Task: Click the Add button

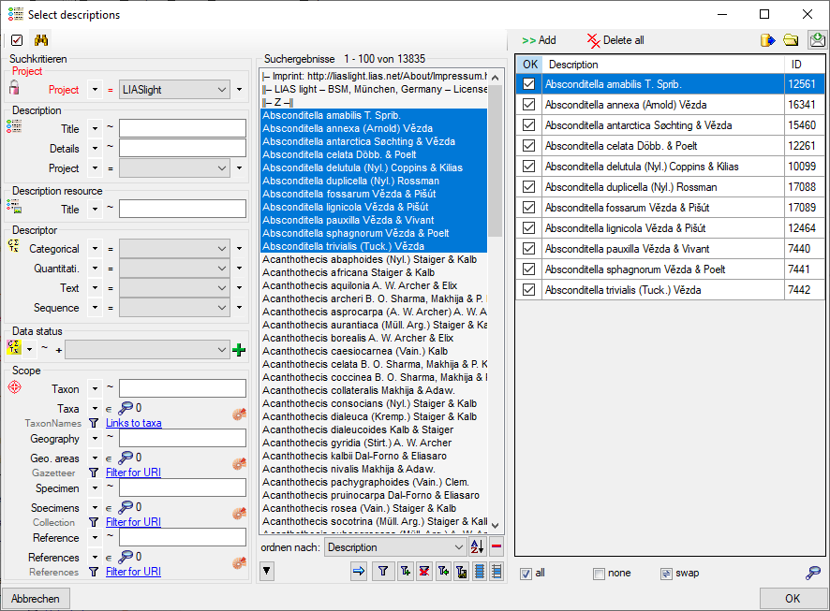Action: coord(539,40)
